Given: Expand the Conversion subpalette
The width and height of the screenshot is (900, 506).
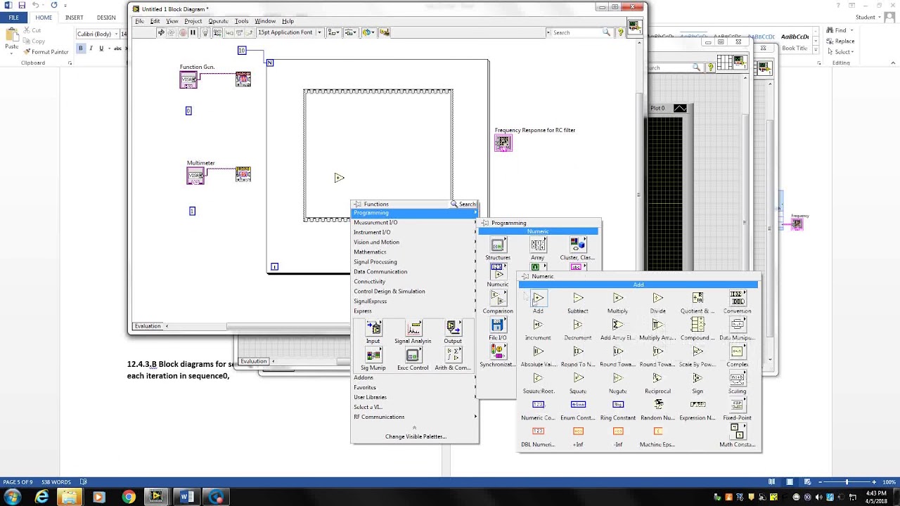Looking at the screenshot, I should click(x=737, y=299).
